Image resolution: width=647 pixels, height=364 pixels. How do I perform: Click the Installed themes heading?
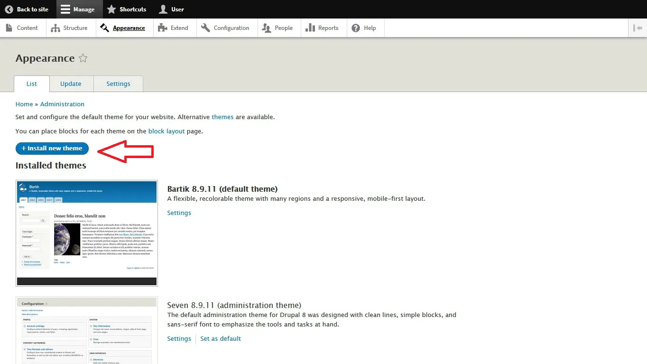(x=51, y=165)
